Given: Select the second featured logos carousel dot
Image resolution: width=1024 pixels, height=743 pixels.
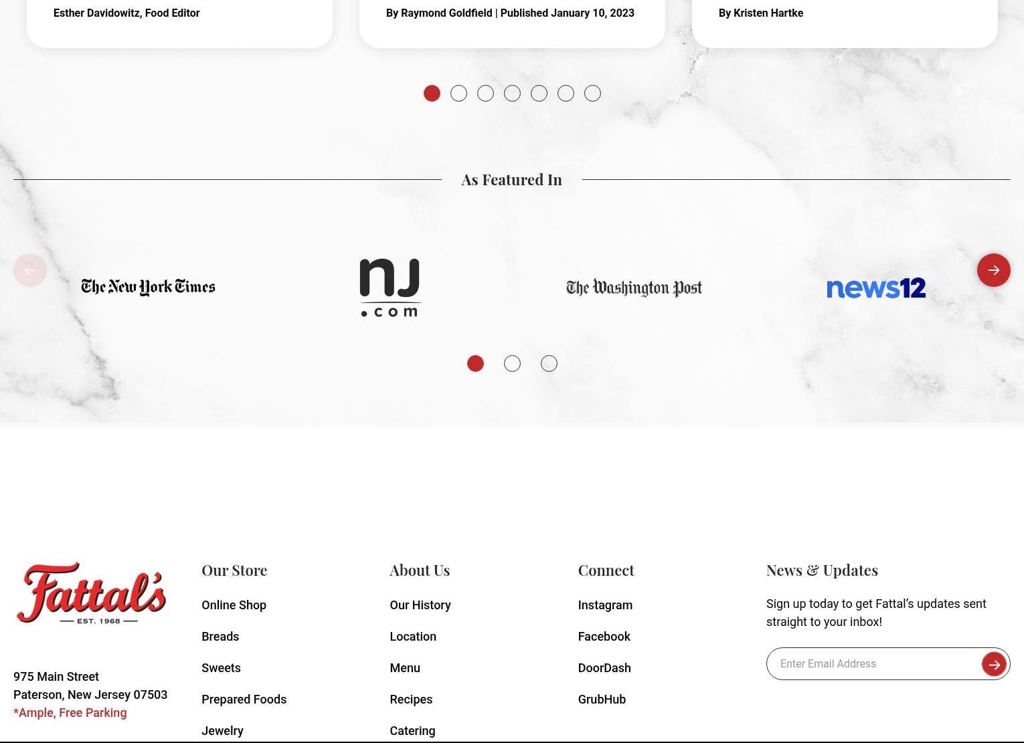Looking at the screenshot, I should 512,363.
